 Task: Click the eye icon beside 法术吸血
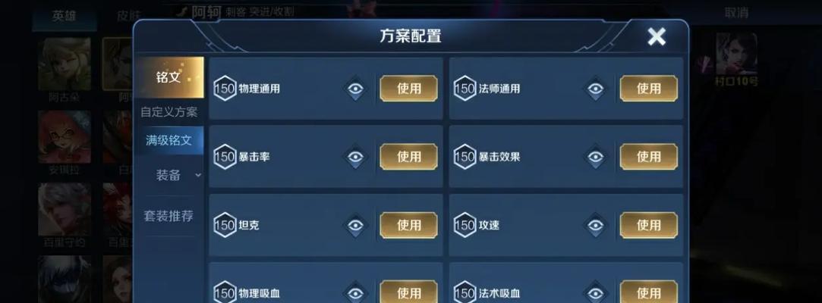point(596,293)
